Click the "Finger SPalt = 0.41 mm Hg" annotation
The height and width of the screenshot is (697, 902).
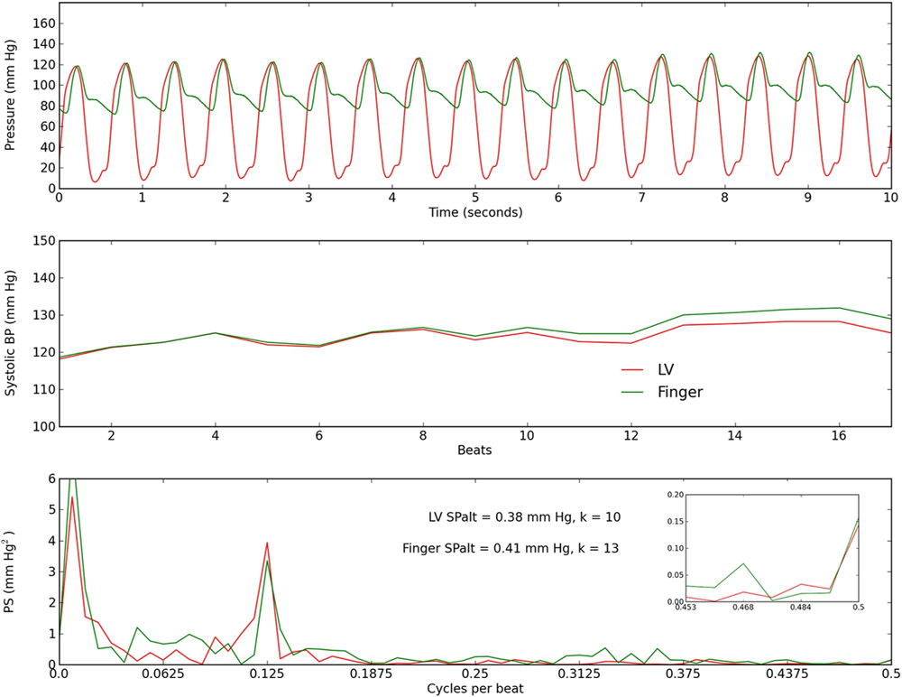(511, 547)
